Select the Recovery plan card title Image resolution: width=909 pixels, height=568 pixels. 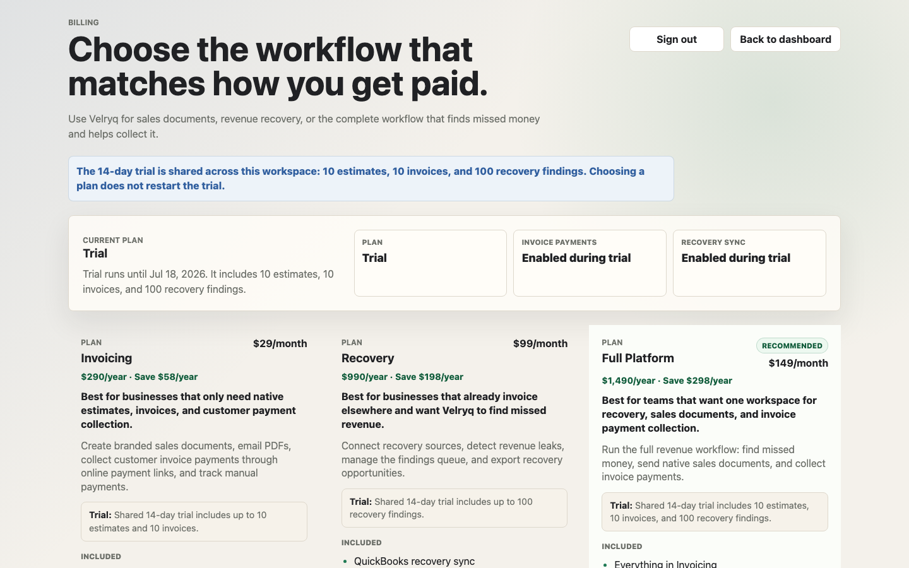coord(367,358)
